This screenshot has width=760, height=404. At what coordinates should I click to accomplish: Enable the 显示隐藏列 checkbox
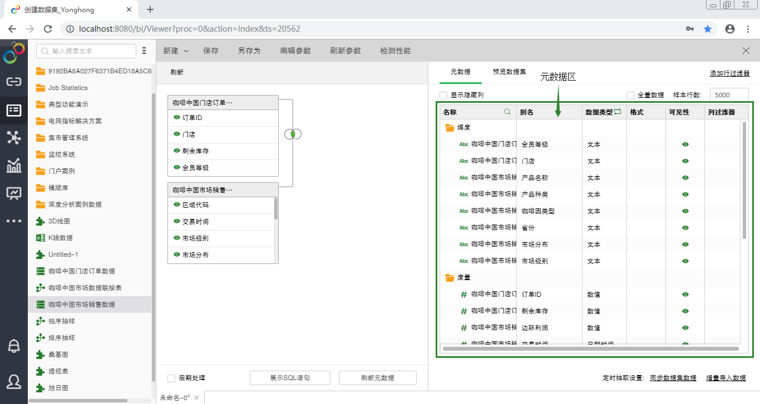click(443, 95)
